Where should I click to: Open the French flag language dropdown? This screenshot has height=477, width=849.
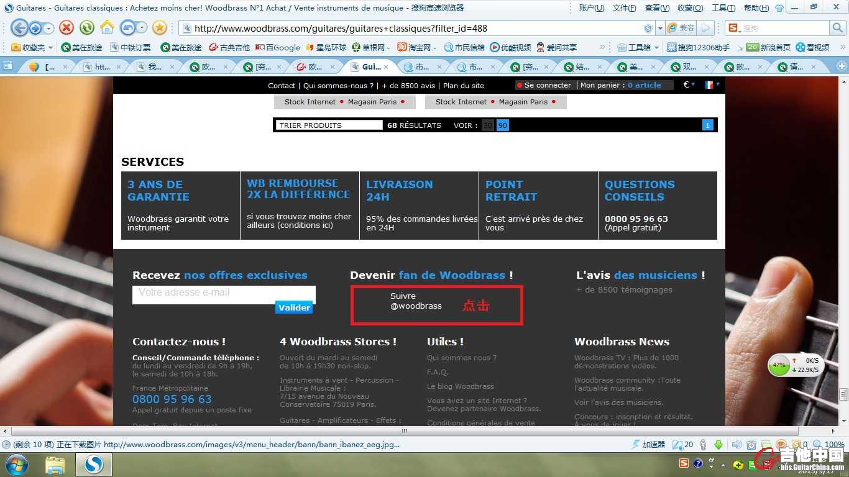[x=712, y=85]
